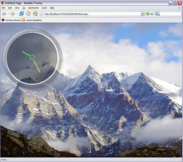Open the Bookmarks menu
183x162 pixels.
tap(34, 8)
